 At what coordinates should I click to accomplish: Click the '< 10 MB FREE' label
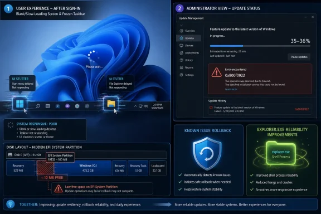tap(52, 178)
